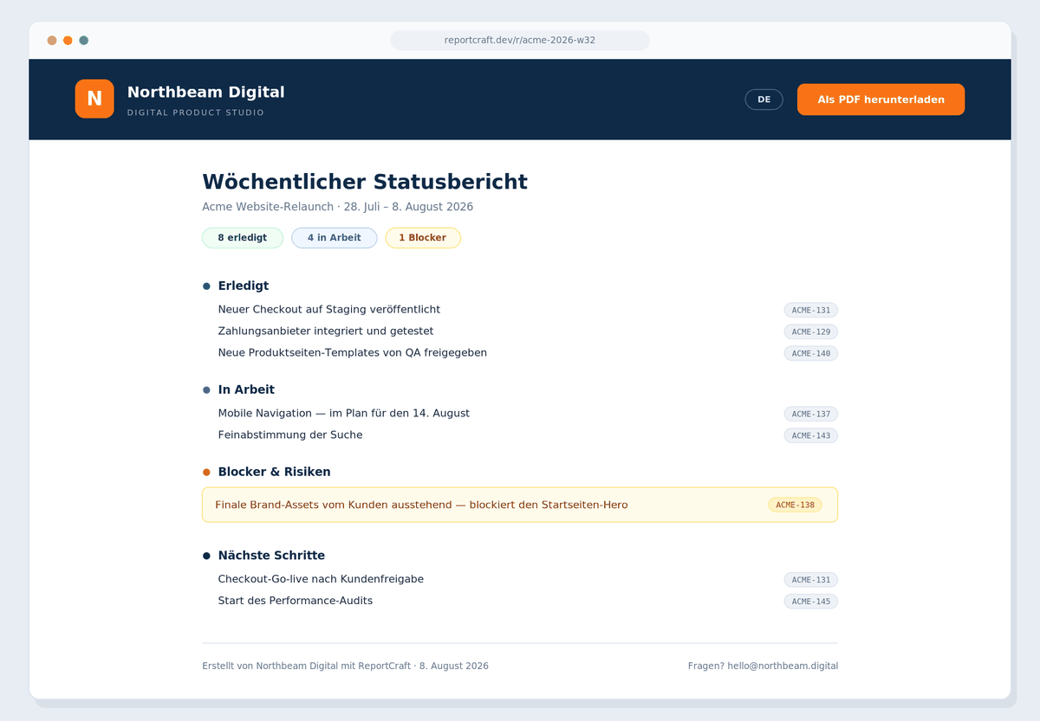Click the 'Acme Website-Relaunch' subtitle line

click(337, 207)
